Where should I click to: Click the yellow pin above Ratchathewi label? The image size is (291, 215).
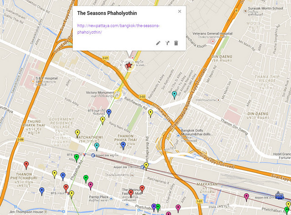coord(78,134)
